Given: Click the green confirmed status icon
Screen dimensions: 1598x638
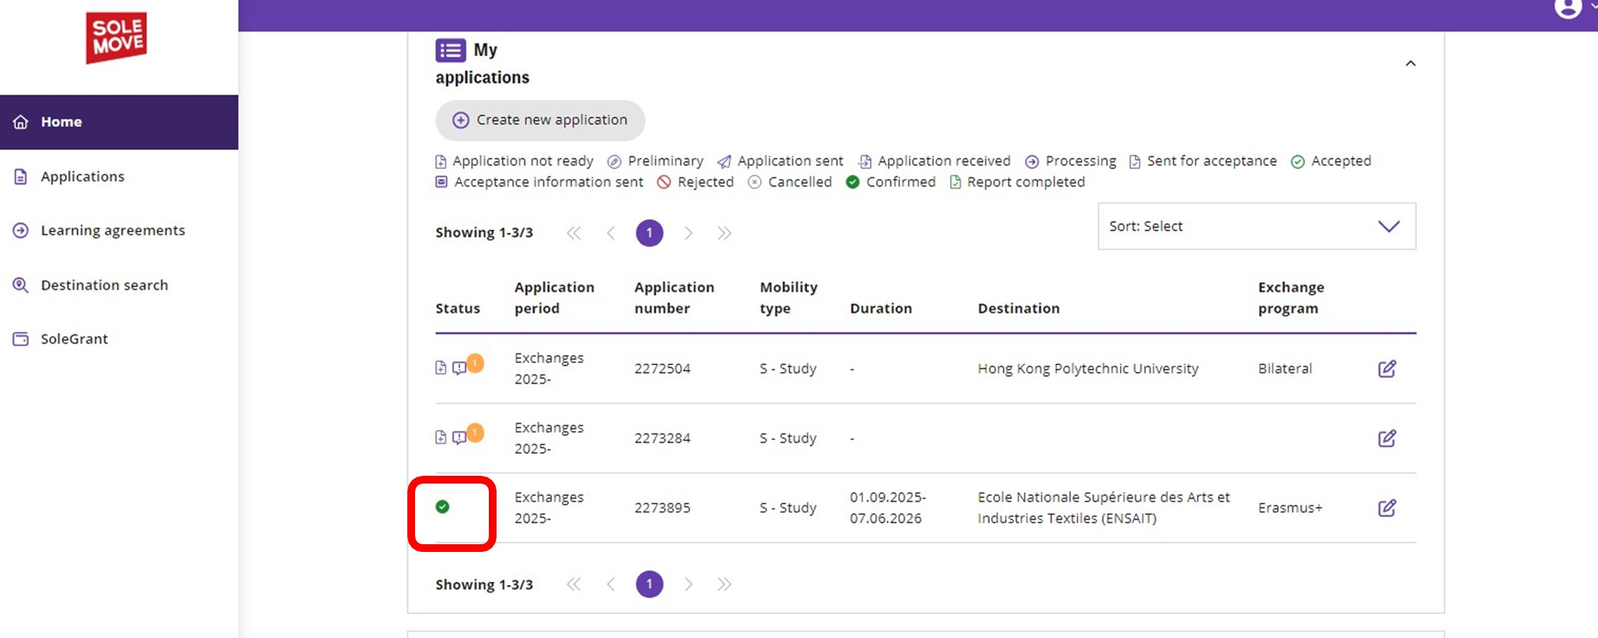Looking at the screenshot, I should coord(443,507).
